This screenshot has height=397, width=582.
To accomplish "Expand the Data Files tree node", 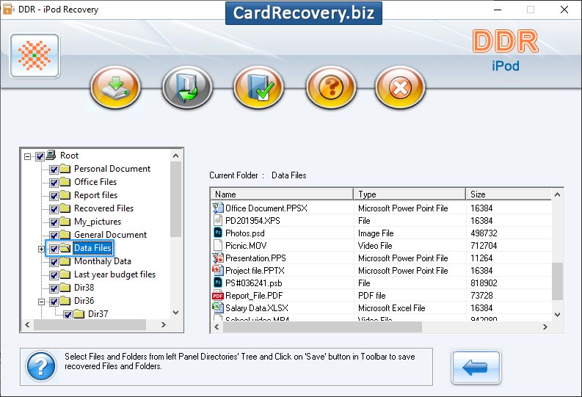I will point(41,249).
